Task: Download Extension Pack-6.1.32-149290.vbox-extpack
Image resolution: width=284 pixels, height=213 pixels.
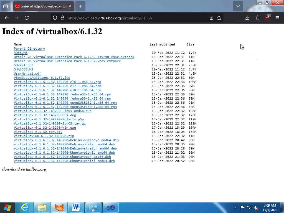Action: click(x=74, y=57)
